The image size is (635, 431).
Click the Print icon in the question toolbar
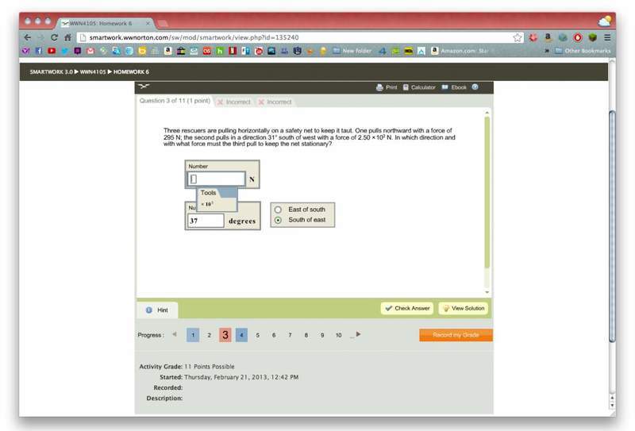[x=379, y=87]
